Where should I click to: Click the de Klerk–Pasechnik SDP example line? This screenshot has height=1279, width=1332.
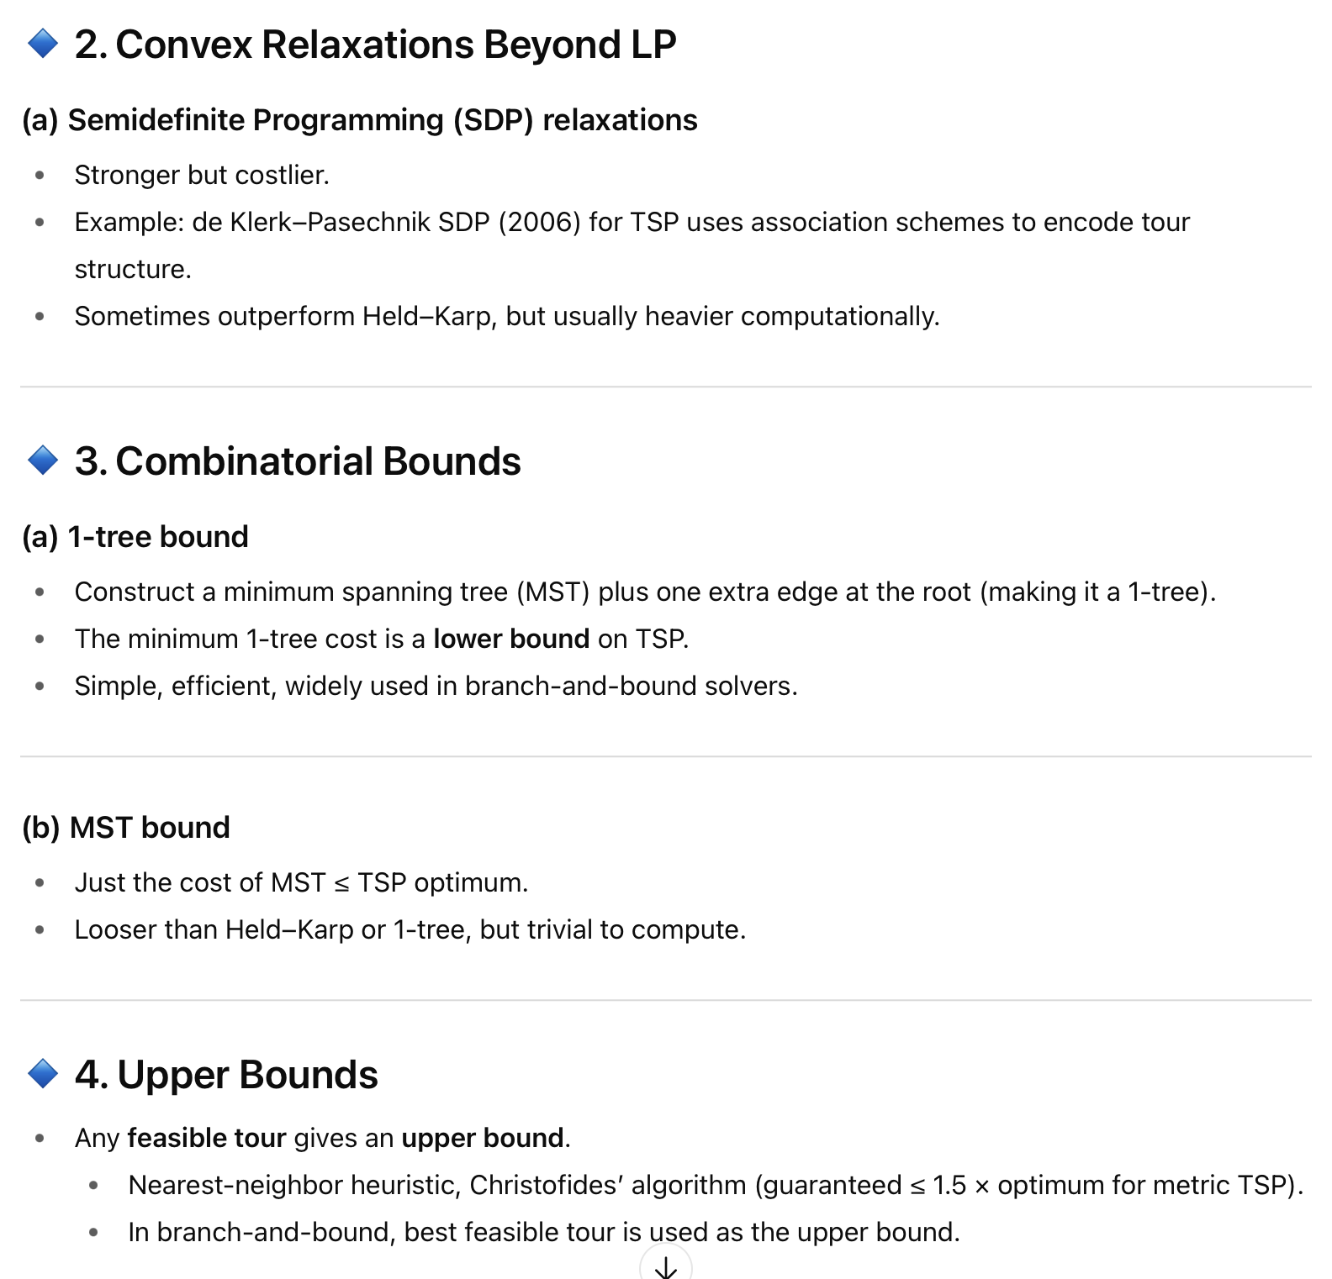(x=632, y=222)
